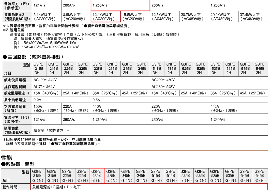Click the AC75～264V cell
The image size is (269, 190).
pyautogui.click(x=91, y=87)
